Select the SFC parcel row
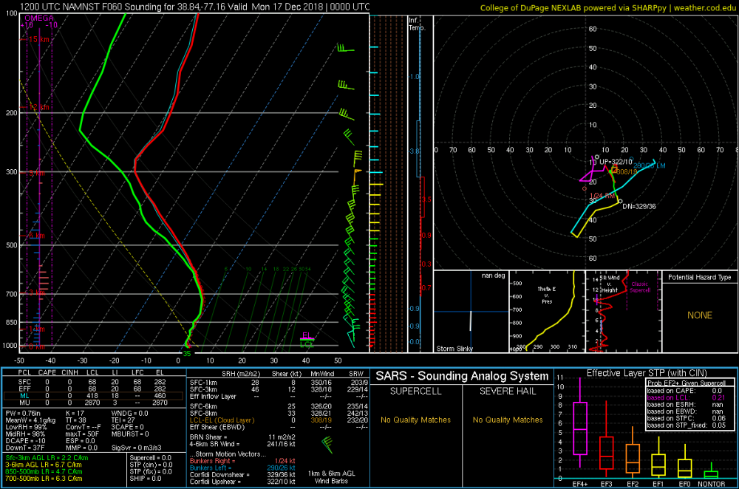Image resolution: width=739 pixels, height=489 pixels. [x=92, y=382]
